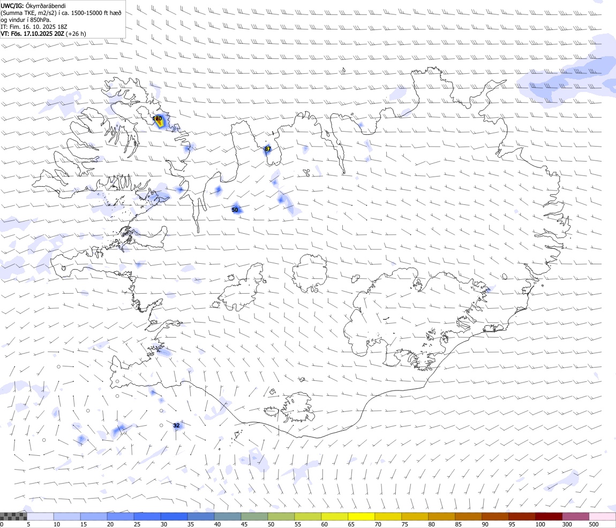Image resolution: width=616 pixels, height=528 pixels.
Task: Click the legend tick label '45'
Action: click(x=244, y=524)
